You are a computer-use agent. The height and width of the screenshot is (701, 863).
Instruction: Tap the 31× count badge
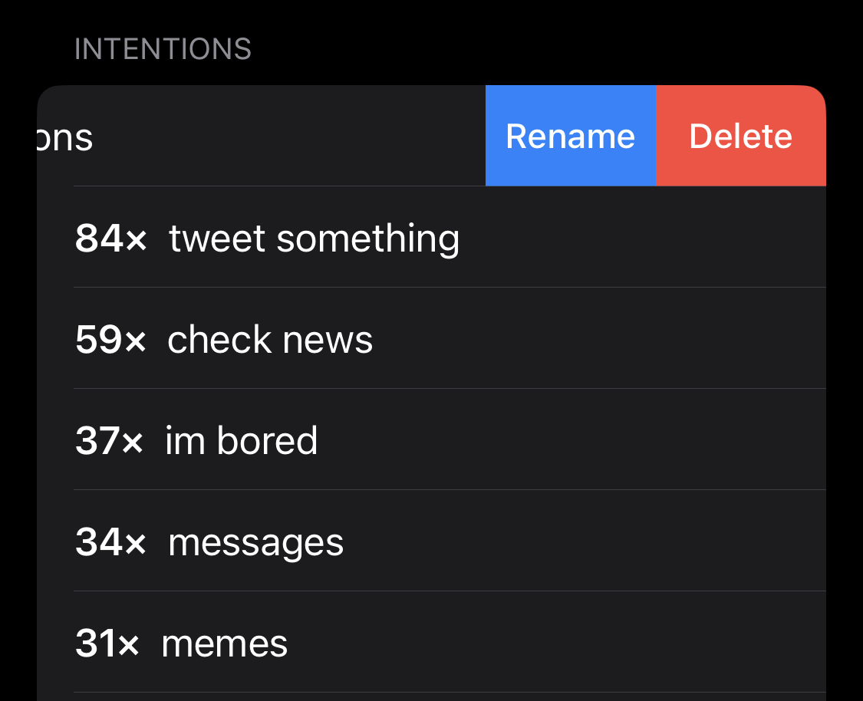(x=107, y=643)
